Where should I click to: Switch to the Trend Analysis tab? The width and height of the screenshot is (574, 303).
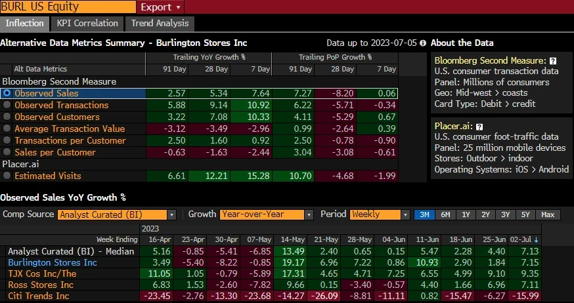coord(160,23)
